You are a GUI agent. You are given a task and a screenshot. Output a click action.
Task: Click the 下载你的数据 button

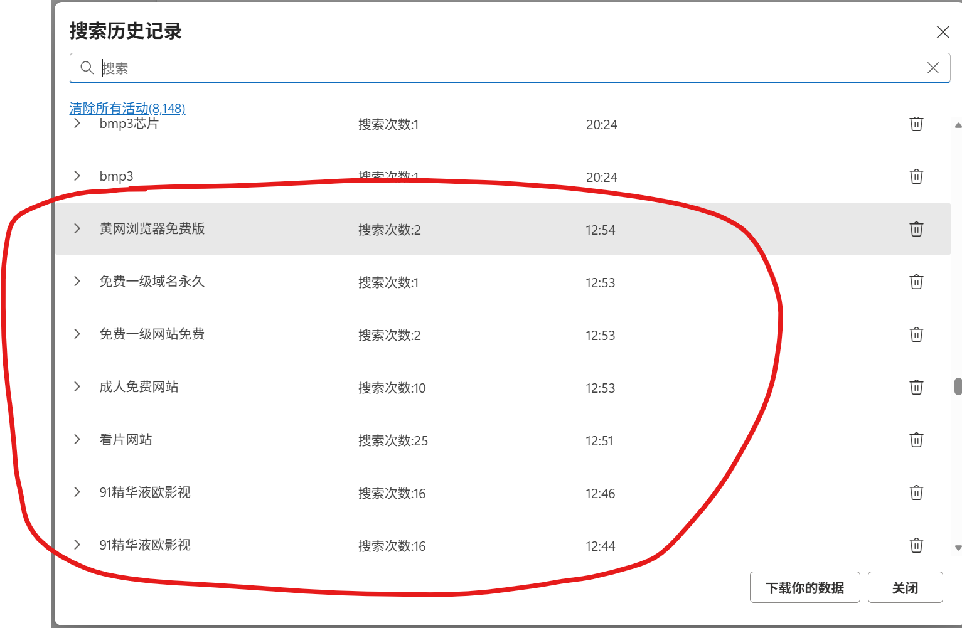pyautogui.click(x=804, y=587)
